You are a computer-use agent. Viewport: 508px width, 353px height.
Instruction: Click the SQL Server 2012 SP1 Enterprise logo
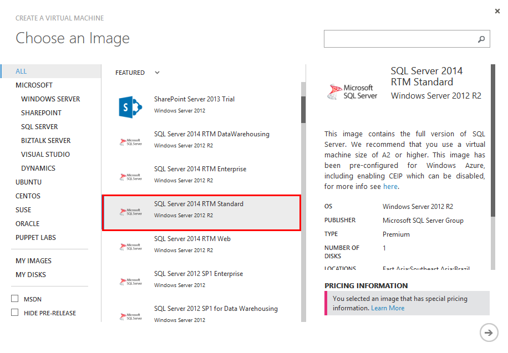coord(130,282)
